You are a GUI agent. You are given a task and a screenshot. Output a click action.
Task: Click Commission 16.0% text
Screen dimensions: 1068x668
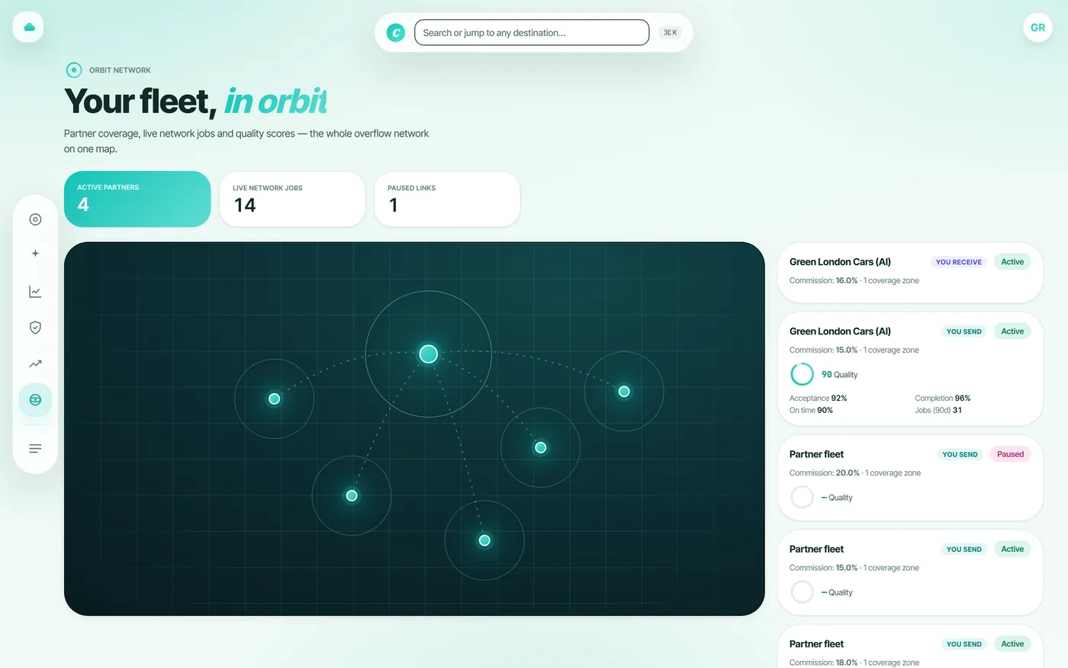pos(824,281)
